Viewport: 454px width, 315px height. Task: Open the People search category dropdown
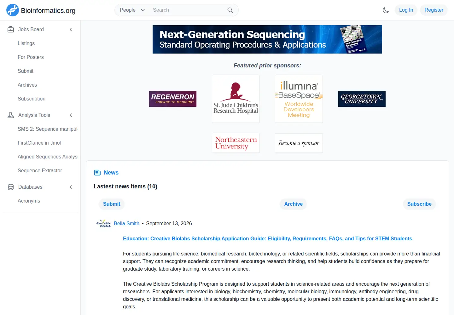point(132,10)
